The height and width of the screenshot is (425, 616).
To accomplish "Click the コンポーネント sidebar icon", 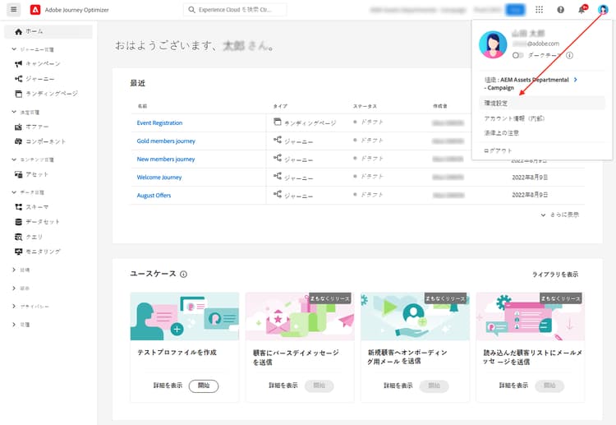I will tap(18, 141).
